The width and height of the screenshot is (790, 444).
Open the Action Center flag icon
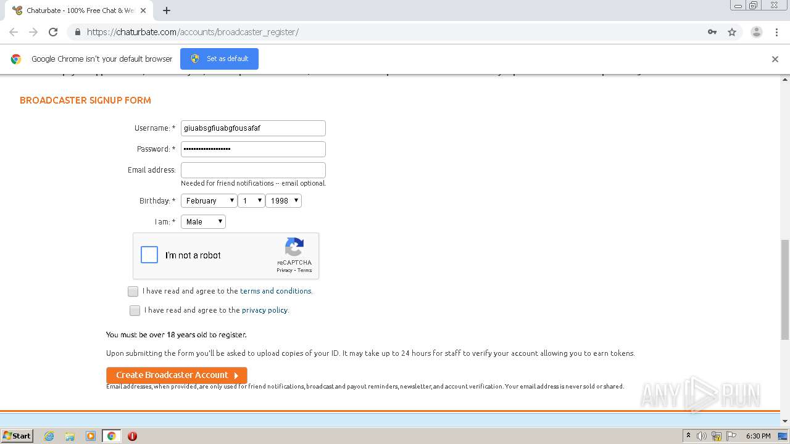click(731, 436)
